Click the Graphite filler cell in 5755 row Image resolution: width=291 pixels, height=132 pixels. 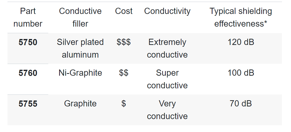point(80,104)
